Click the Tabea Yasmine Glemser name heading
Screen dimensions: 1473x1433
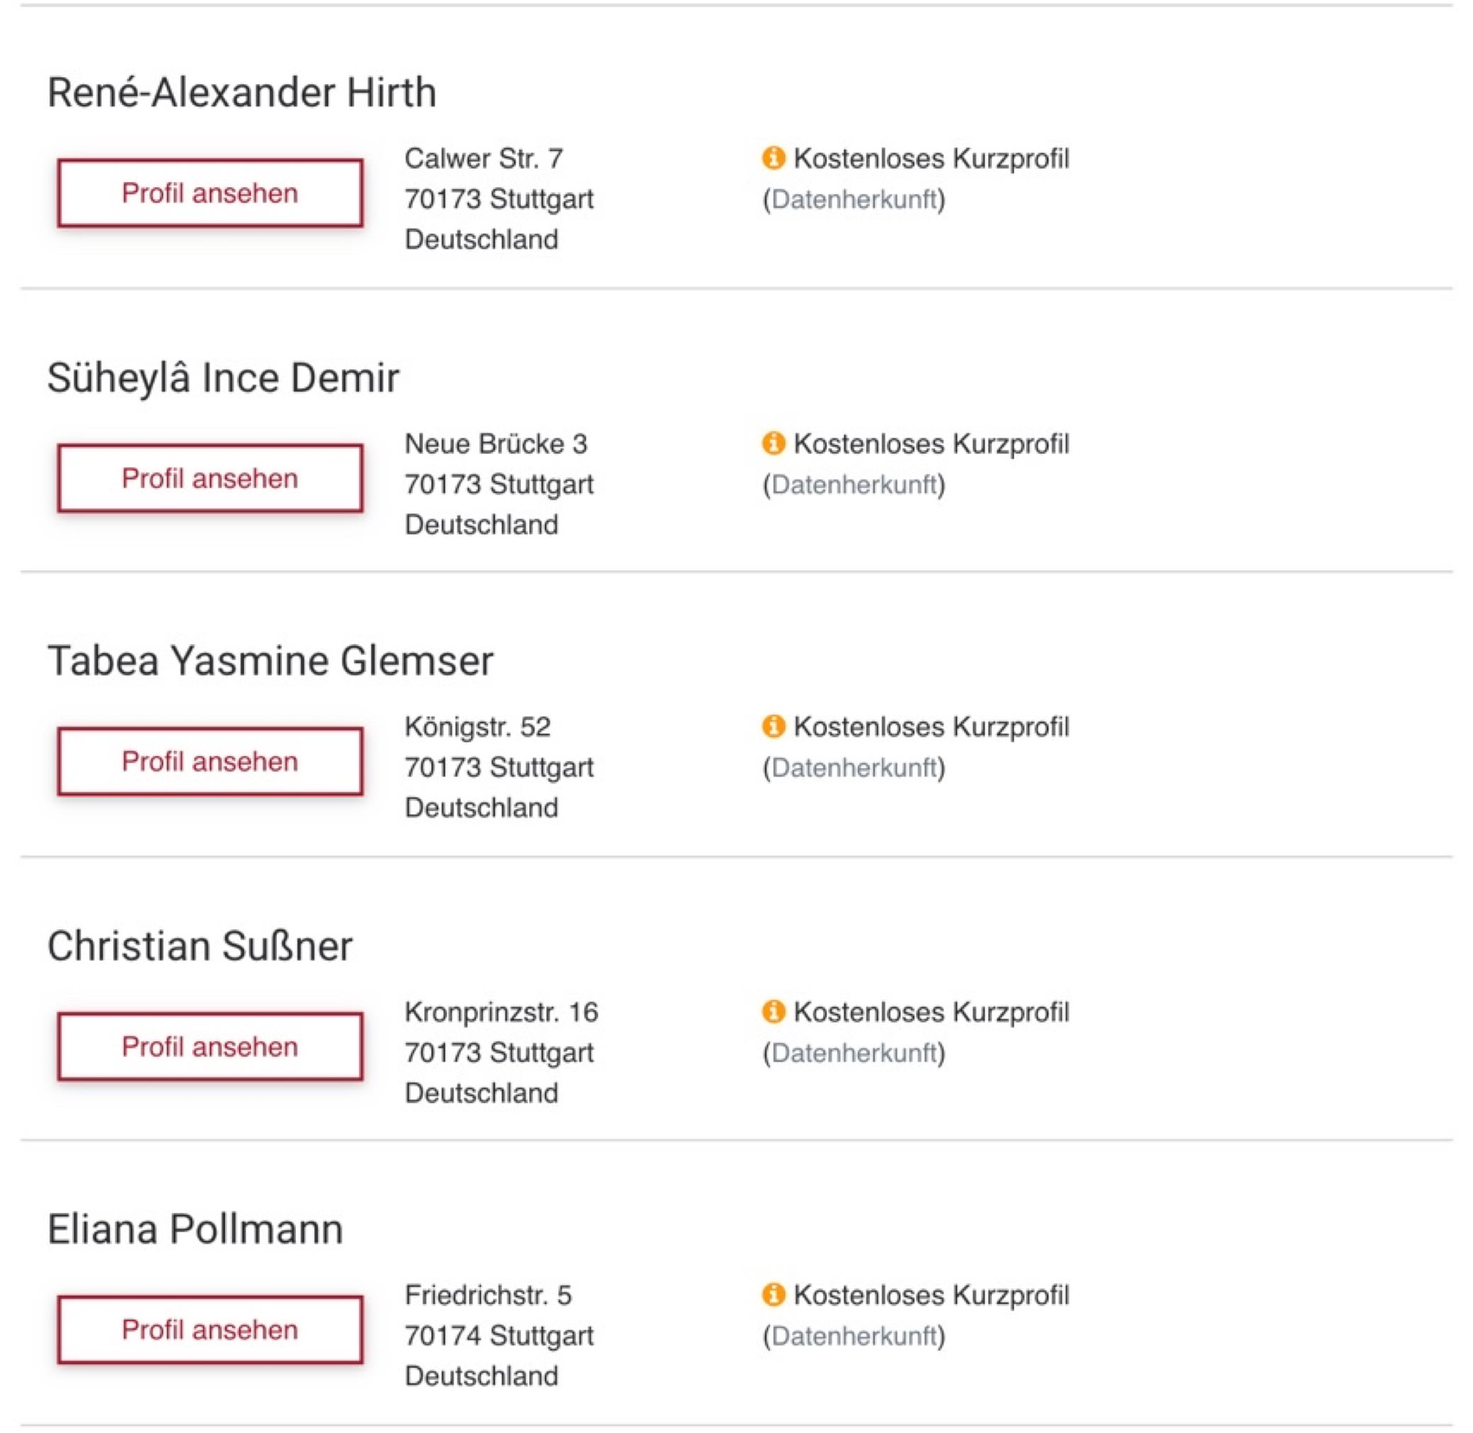pos(270,660)
